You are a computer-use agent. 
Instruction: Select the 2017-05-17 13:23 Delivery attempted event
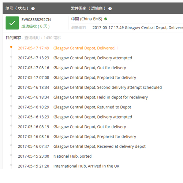point(75,58)
